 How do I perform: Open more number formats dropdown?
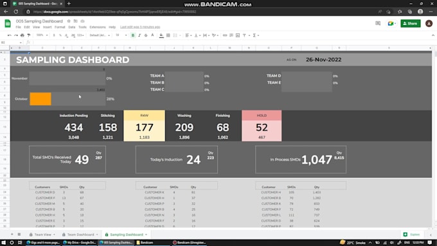tap(80, 35)
